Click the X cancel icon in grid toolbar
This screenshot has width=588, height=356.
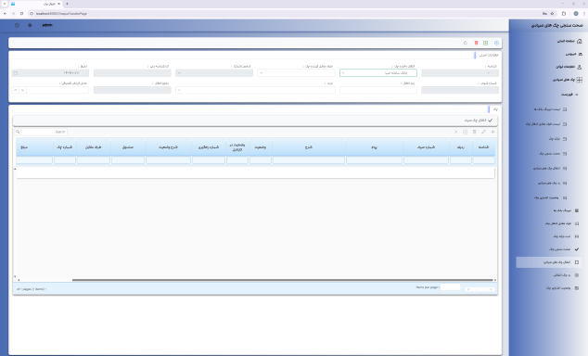[x=456, y=132]
